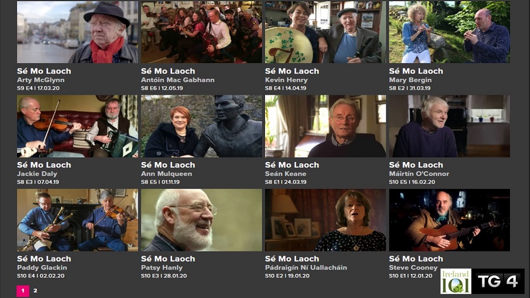Click the Ireland 101 logo
The width and height of the screenshot is (530, 298).
pyautogui.click(x=456, y=281)
